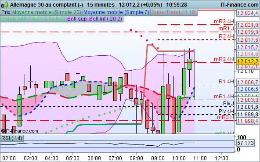Click the candlestick chart icon in title bar
This screenshot has width=260, height=162.
pos(5,5)
